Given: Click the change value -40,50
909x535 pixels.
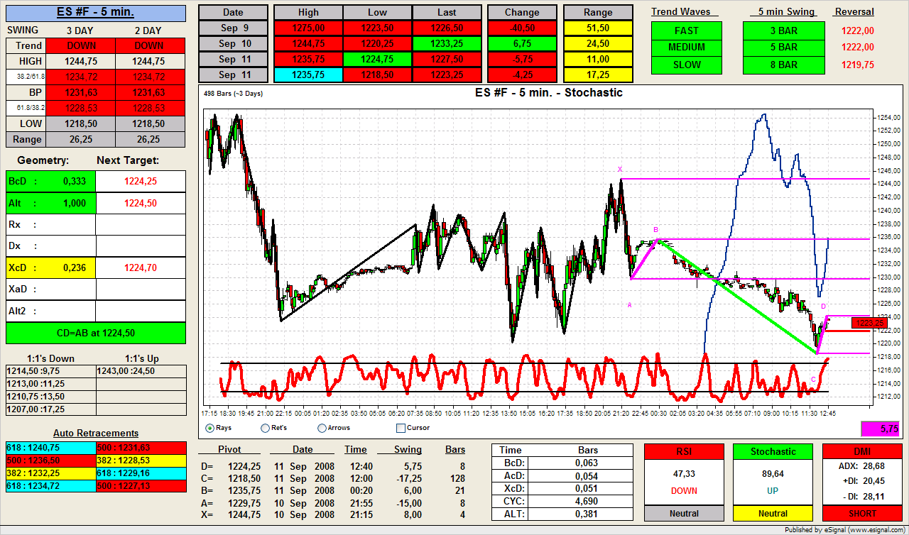Looking at the screenshot, I should click(523, 28).
